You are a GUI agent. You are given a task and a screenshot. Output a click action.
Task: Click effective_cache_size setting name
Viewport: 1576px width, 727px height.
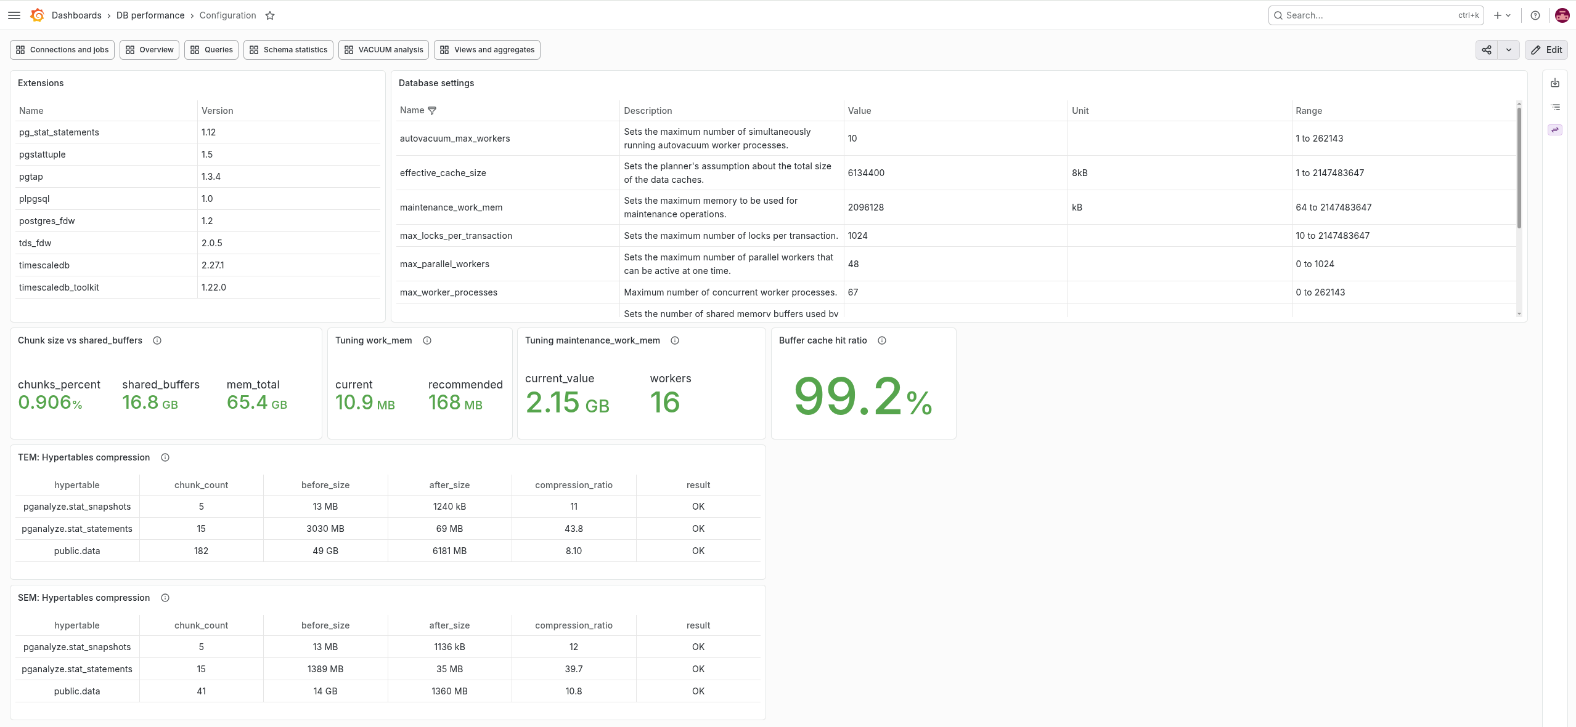(x=443, y=173)
